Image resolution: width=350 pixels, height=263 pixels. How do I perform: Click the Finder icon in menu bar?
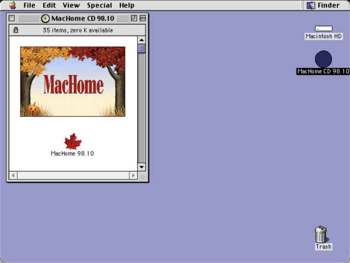pos(311,5)
